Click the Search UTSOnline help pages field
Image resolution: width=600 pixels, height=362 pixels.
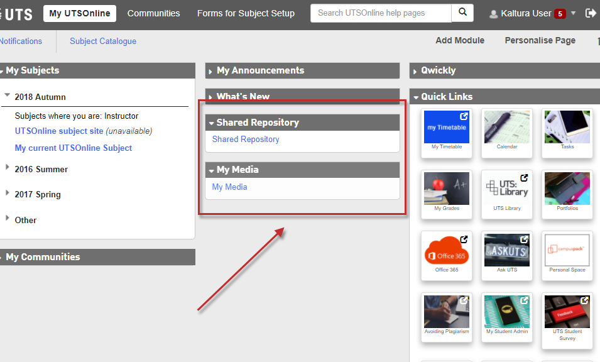(x=381, y=13)
